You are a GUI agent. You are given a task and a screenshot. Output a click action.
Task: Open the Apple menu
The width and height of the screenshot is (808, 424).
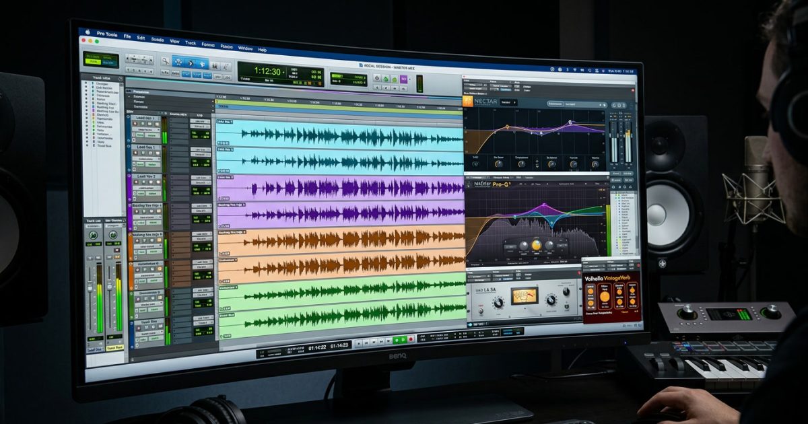point(87,31)
